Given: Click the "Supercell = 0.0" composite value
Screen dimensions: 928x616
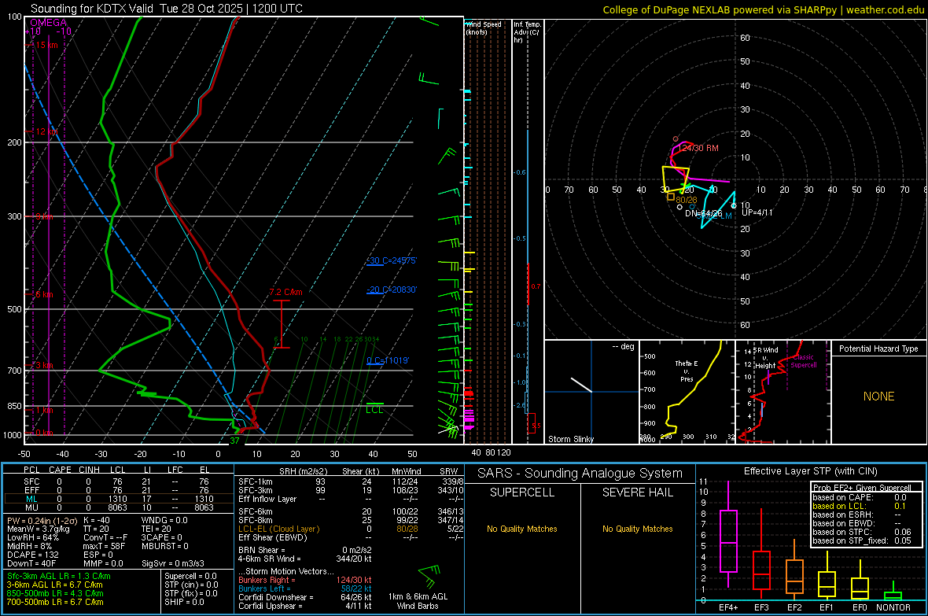Looking at the screenshot, I should click(x=190, y=577).
